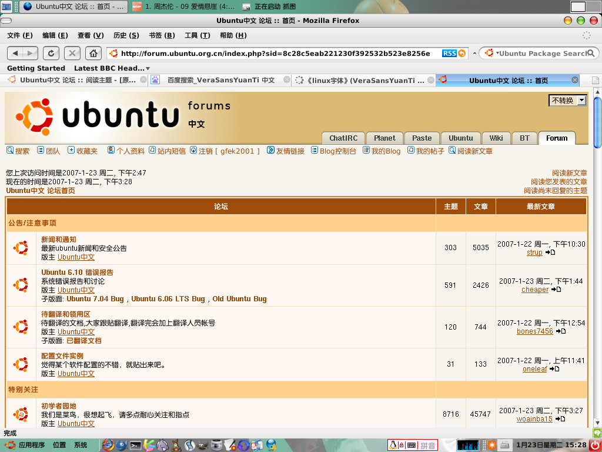
Task: Open the 系统 panel menu
Action: pyautogui.click(x=81, y=445)
